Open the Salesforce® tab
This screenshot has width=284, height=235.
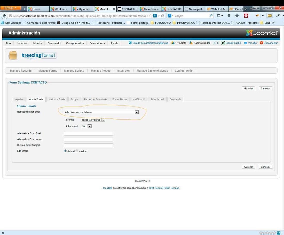[x=157, y=99]
